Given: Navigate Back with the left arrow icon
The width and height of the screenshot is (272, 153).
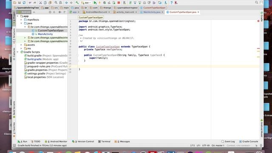Looking at the screenshot, I should 66,3.
